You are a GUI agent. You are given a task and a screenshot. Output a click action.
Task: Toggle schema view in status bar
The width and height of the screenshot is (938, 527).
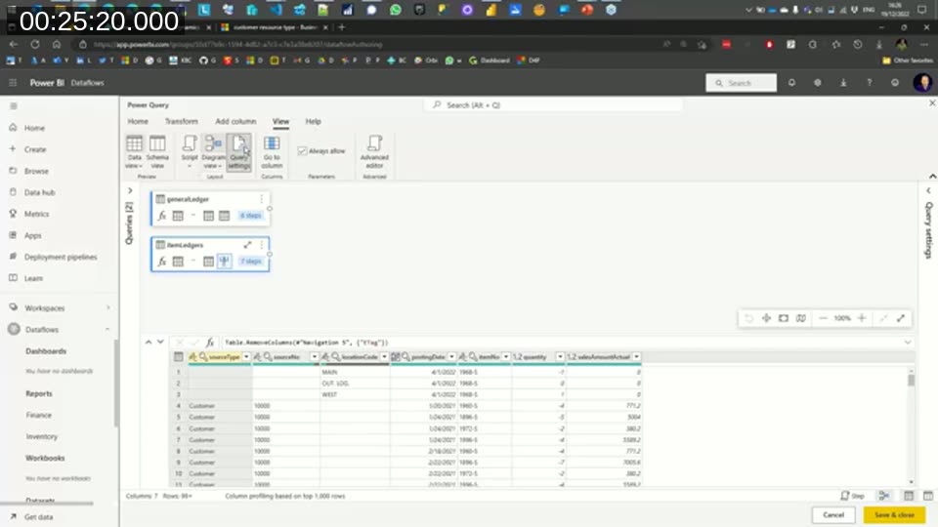click(x=928, y=496)
